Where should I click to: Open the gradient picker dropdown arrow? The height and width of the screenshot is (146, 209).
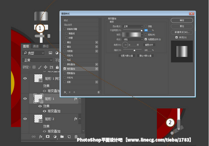[142, 35]
